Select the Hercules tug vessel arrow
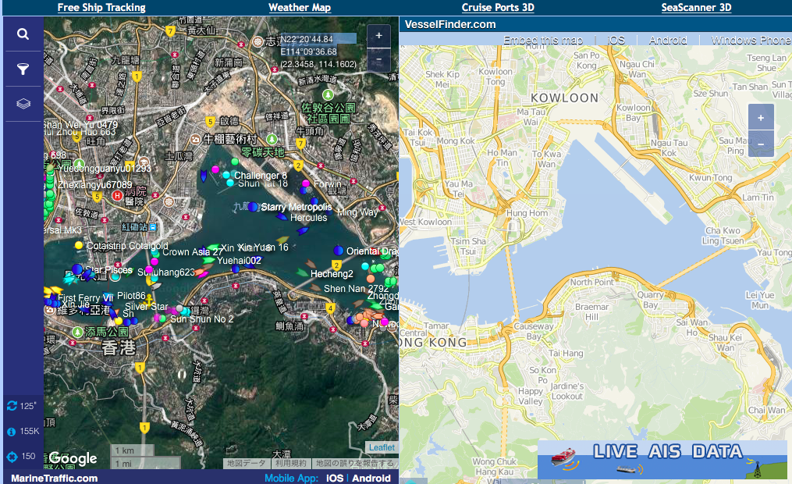 pos(282,217)
